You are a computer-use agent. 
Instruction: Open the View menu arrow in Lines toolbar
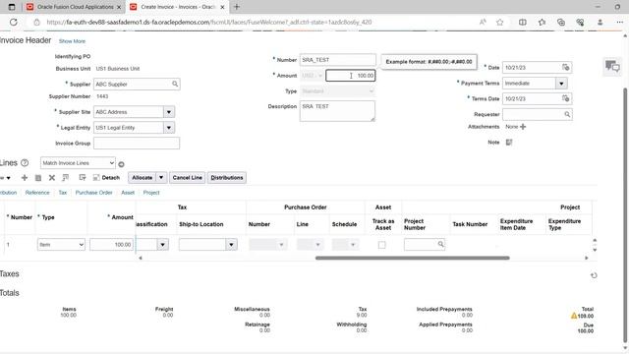pos(8,178)
